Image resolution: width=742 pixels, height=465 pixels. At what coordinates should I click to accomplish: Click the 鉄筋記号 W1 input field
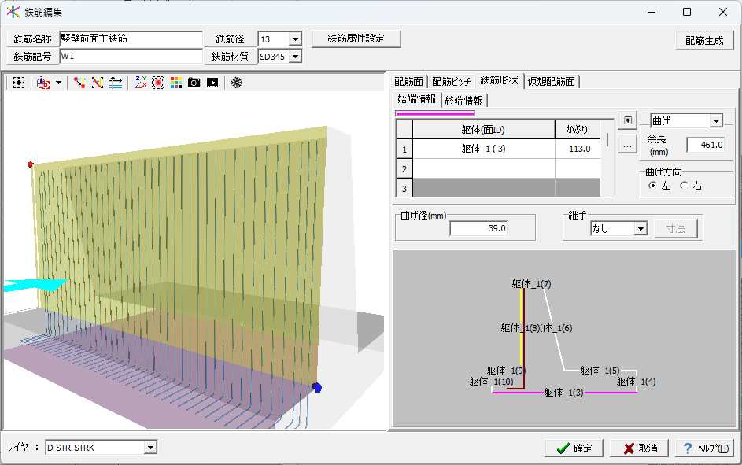(x=131, y=57)
